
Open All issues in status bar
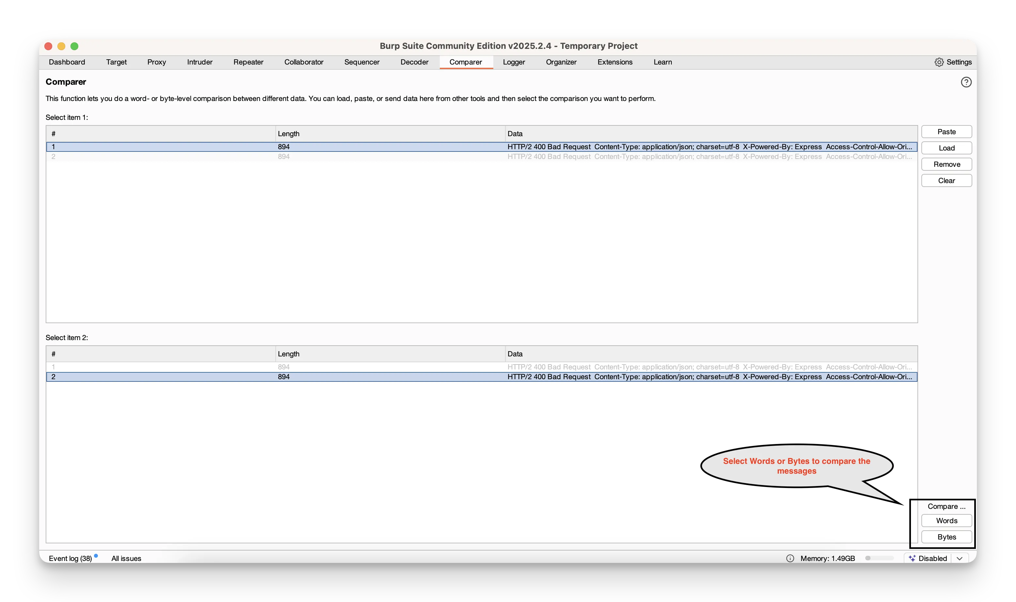[x=126, y=558]
